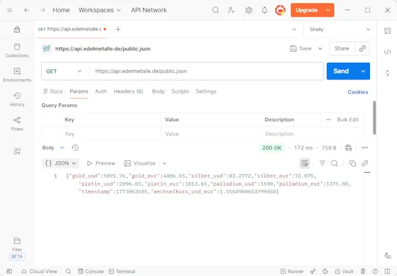This screenshot has width=397, height=276.
Task: Open the JSON format dropdown
Action: (60, 163)
